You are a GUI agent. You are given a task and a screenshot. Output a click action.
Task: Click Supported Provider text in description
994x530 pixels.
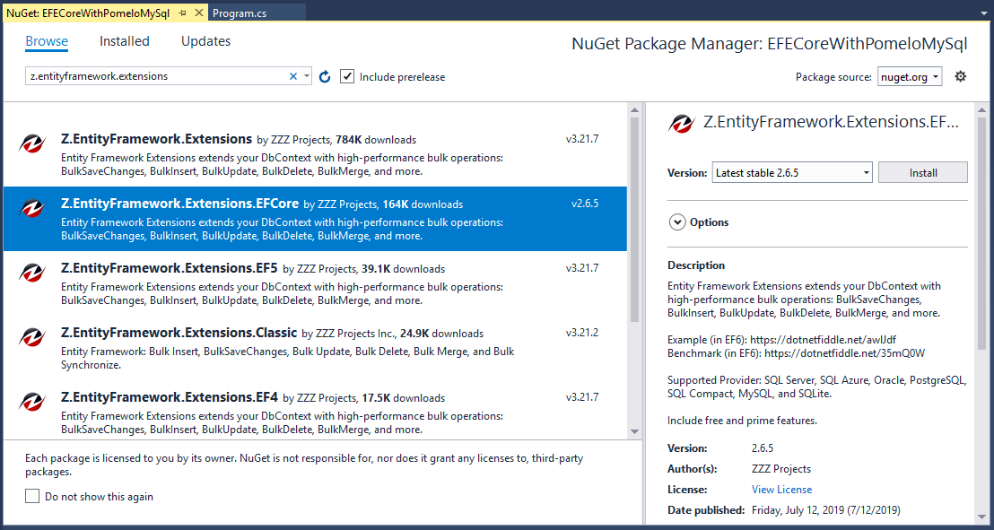point(816,387)
